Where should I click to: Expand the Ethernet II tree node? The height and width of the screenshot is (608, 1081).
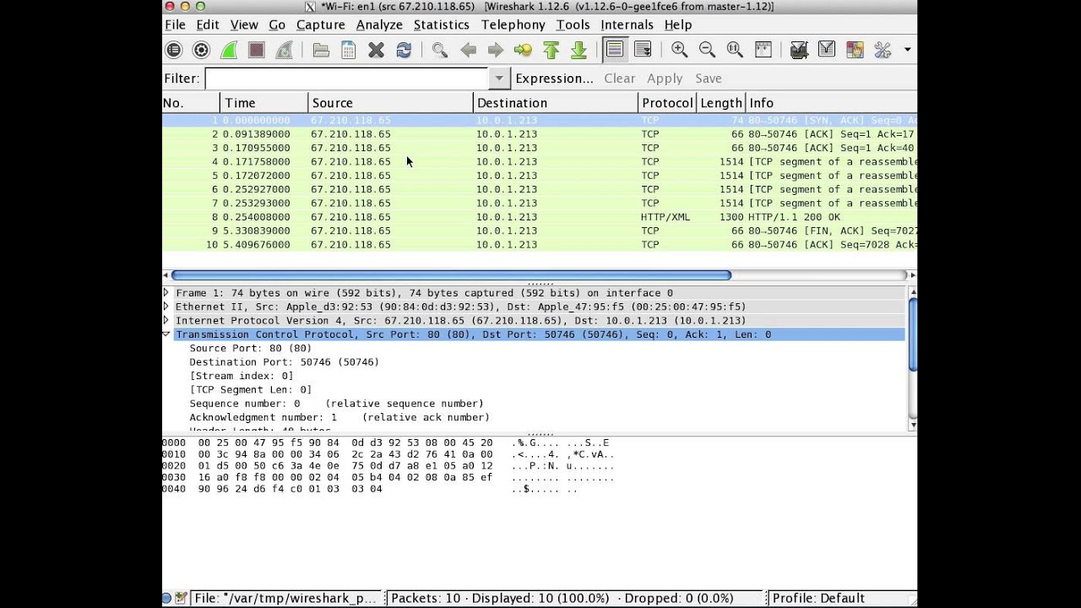coord(166,307)
